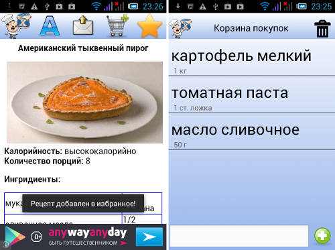Open Google Play icon in ad banner

[15, 237]
